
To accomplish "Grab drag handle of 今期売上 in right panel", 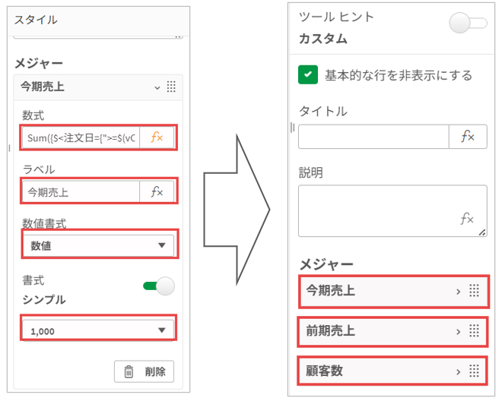I will [473, 291].
